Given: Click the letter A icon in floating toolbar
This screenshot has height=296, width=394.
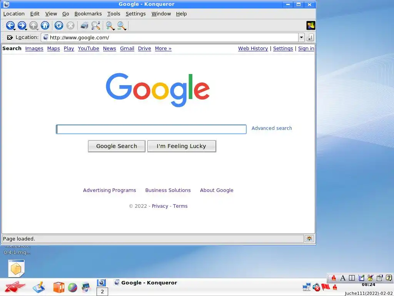Looking at the screenshot, I should point(343,278).
